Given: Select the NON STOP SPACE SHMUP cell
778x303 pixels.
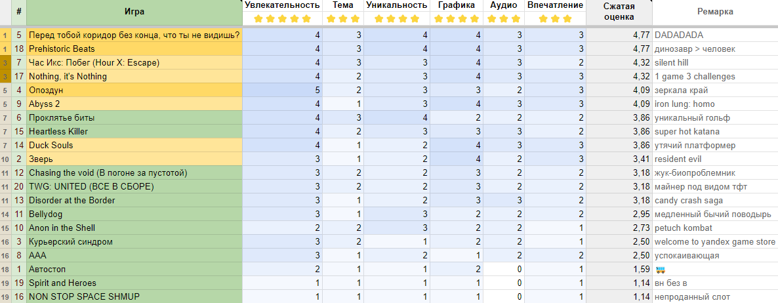Looking at the screenshot, I should (x=134, y=296).
